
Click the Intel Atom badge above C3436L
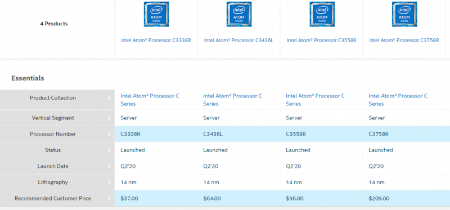[x=239, y=14]
